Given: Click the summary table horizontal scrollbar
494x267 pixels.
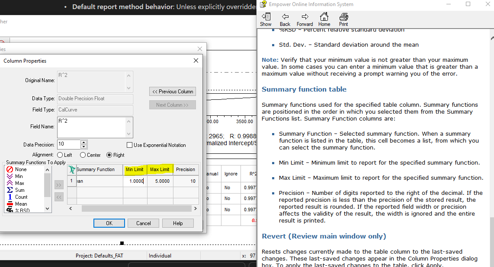Looking at the screenshot, I should (x=136, y=209).
